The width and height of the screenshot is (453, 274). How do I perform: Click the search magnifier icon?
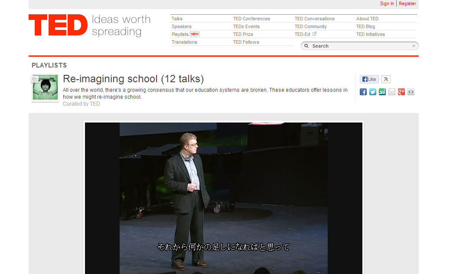point(306,46)
